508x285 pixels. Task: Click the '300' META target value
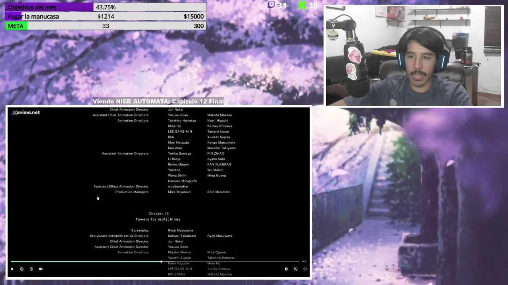coord(199,26)
